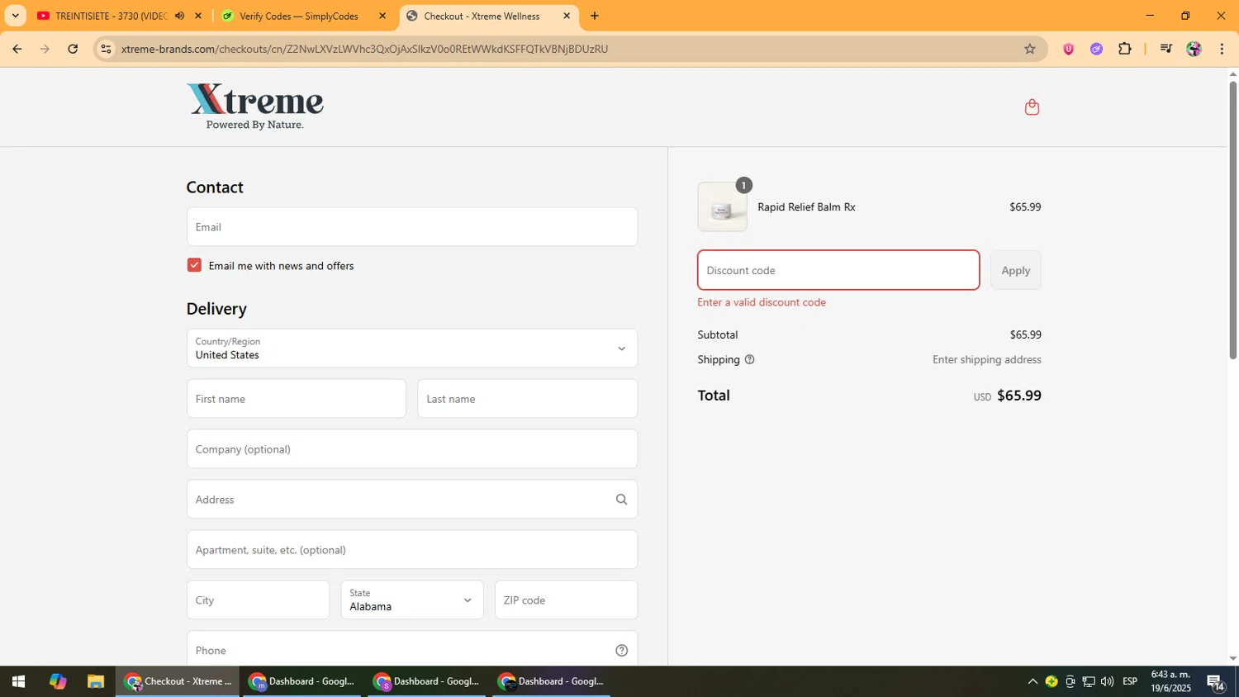Click the browser address bar URL
This screenshot has height=697, width=1239.
(x=364, y=49)
